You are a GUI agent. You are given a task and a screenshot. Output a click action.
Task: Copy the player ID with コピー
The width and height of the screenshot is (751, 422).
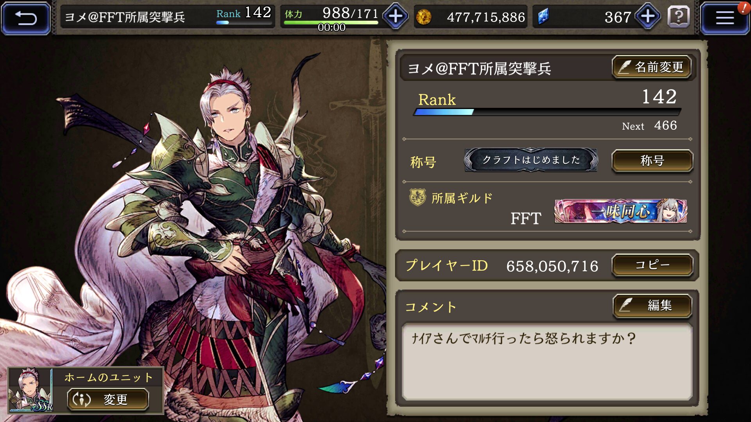pos(652,265)
